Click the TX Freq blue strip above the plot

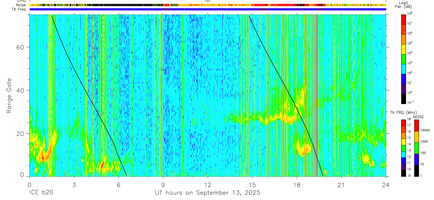(x=208, y=10)
